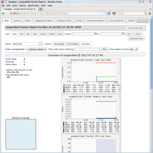
Task: Expand the load_one metric dropdown
Action: tap(41, 44)
